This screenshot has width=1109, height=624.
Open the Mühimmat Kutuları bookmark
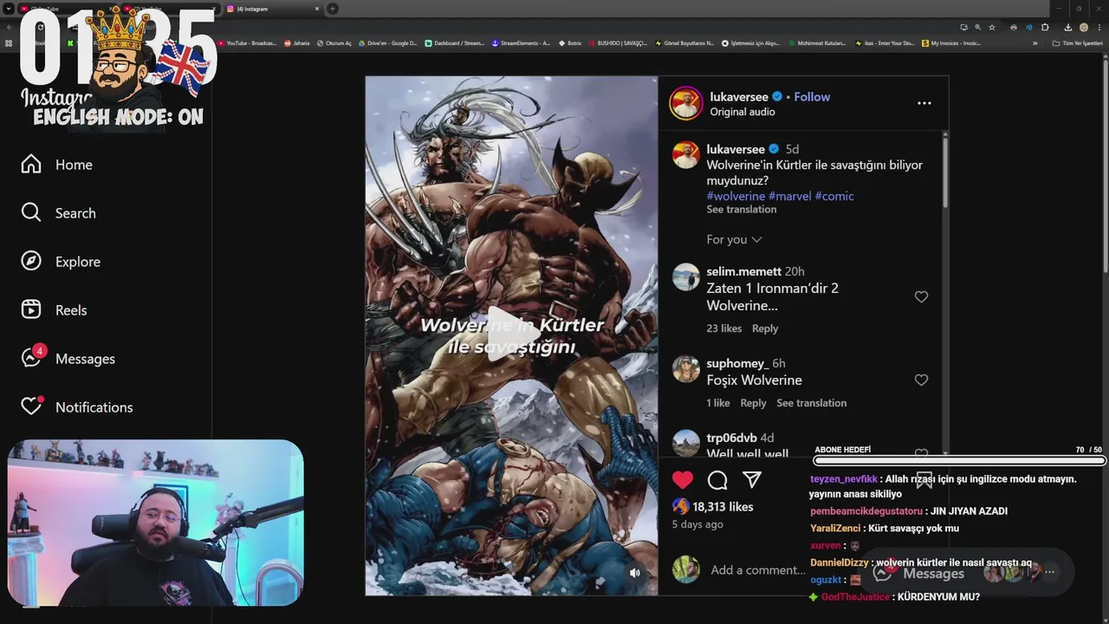pos(819,43)
